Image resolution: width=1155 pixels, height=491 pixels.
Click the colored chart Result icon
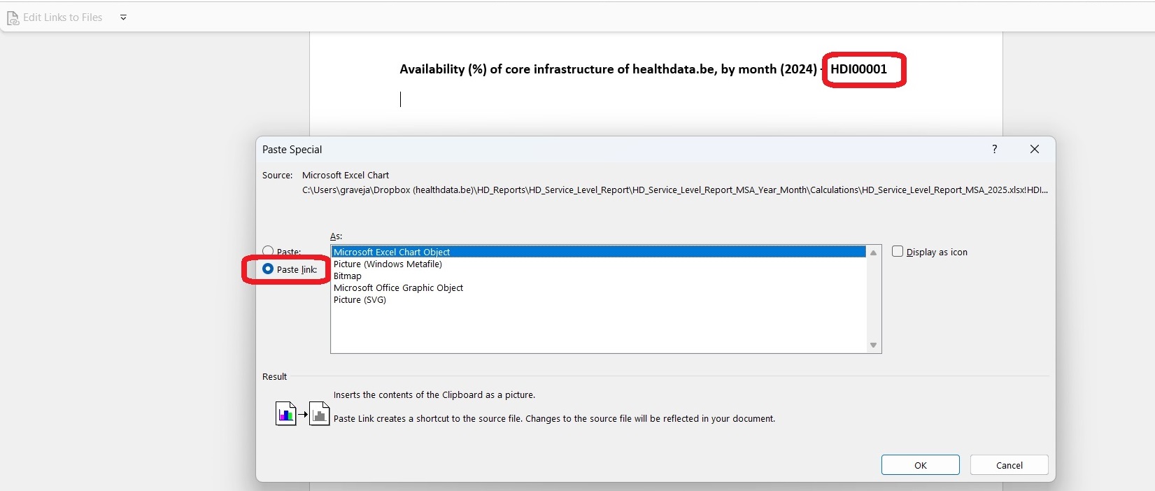[285, 413]
